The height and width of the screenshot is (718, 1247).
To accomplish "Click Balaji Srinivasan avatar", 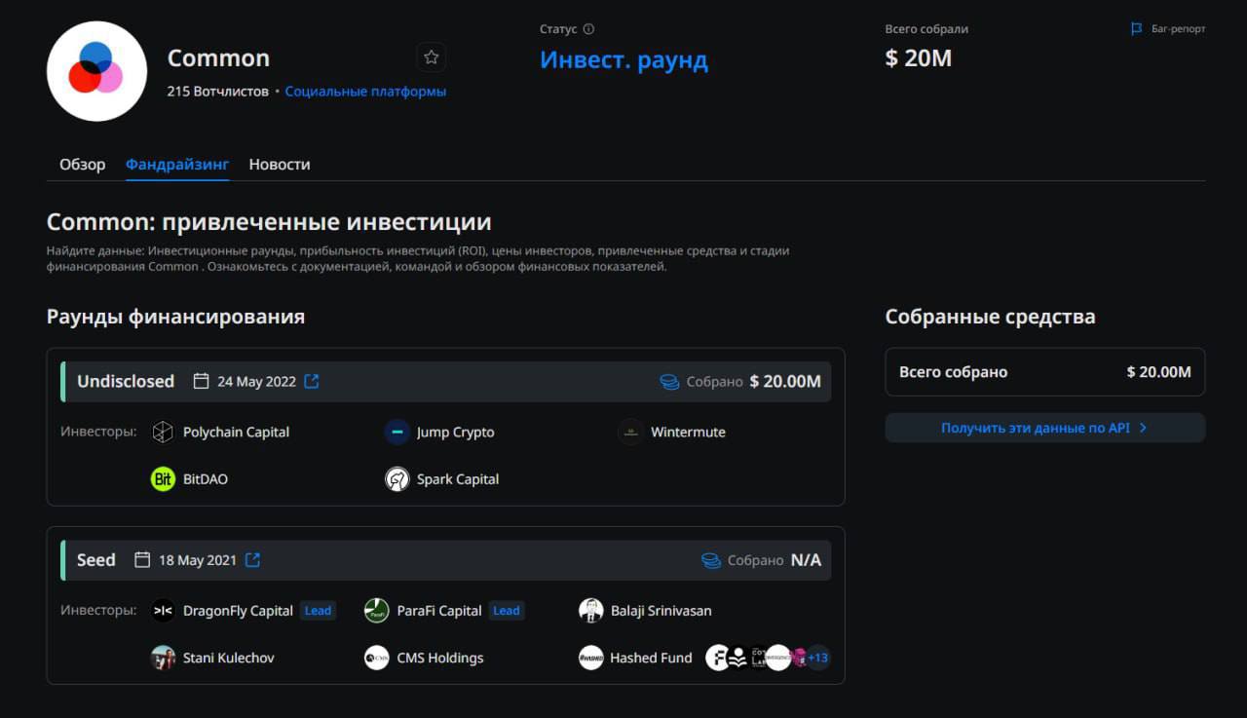I will (x=590, y=611).
